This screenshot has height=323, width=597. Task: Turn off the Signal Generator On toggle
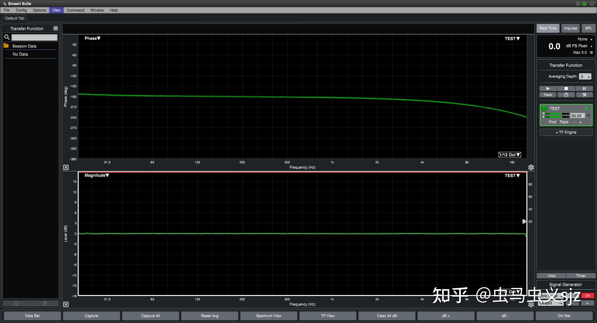(587, 296)
